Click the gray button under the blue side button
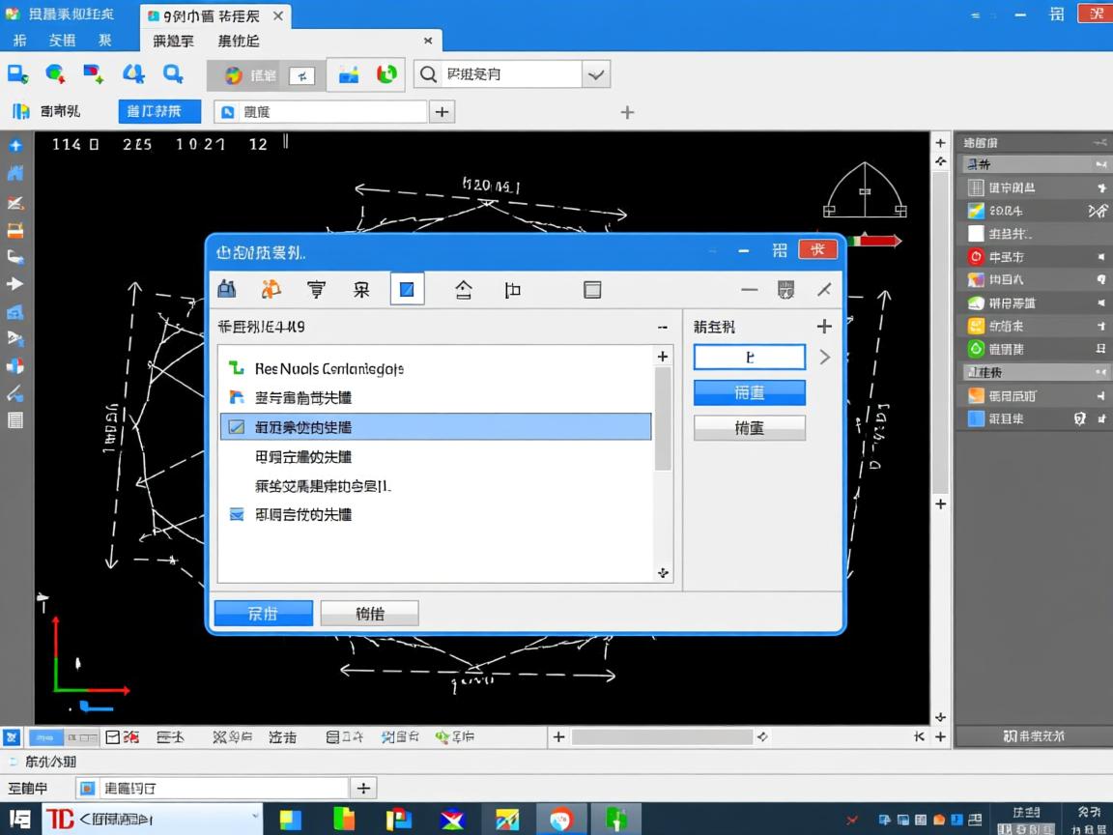The image size is (1113, 835). tap(749, 428)
